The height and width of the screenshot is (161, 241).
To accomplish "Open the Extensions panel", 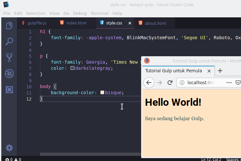I will [9, 90].
